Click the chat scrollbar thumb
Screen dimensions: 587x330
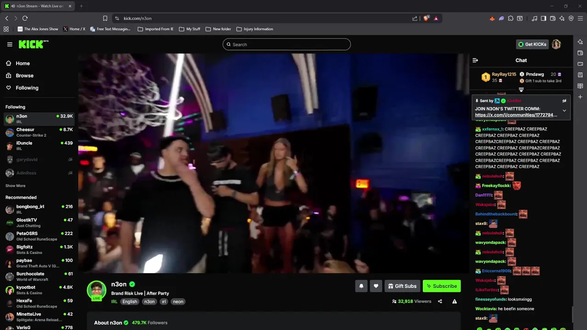(572, 314)
